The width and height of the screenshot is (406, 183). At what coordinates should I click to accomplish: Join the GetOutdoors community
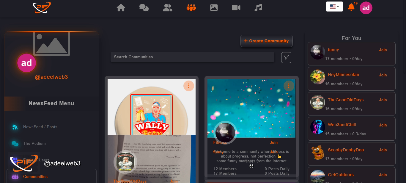383,175
